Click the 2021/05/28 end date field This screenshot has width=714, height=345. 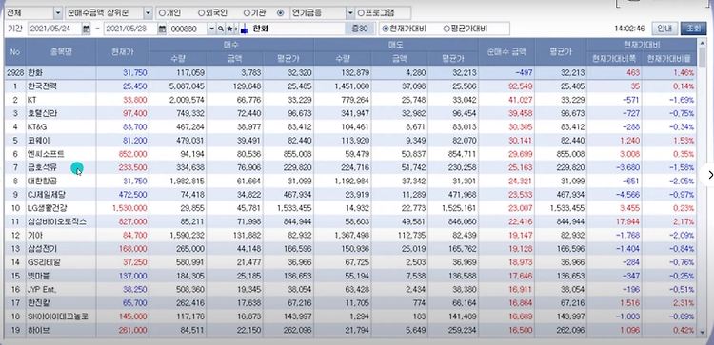(130, 29)
